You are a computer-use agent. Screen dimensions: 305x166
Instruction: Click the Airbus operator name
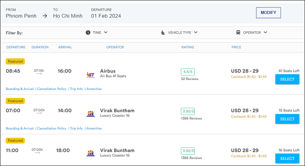click(x=108, y=71)
